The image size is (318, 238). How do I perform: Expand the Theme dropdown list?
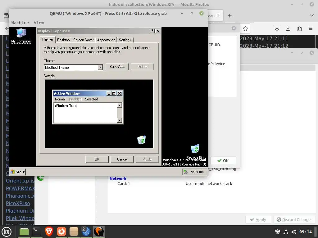pyautogui.click(x=100, y=67)
